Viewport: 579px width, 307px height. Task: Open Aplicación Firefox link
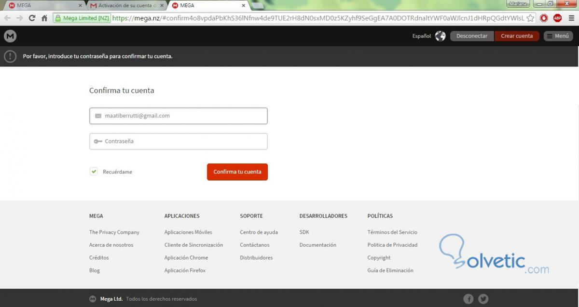coord(185,270)
